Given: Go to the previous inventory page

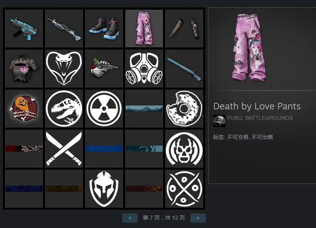Looking at the screenshot, I should pyautogui.click(x=130, y=218).
